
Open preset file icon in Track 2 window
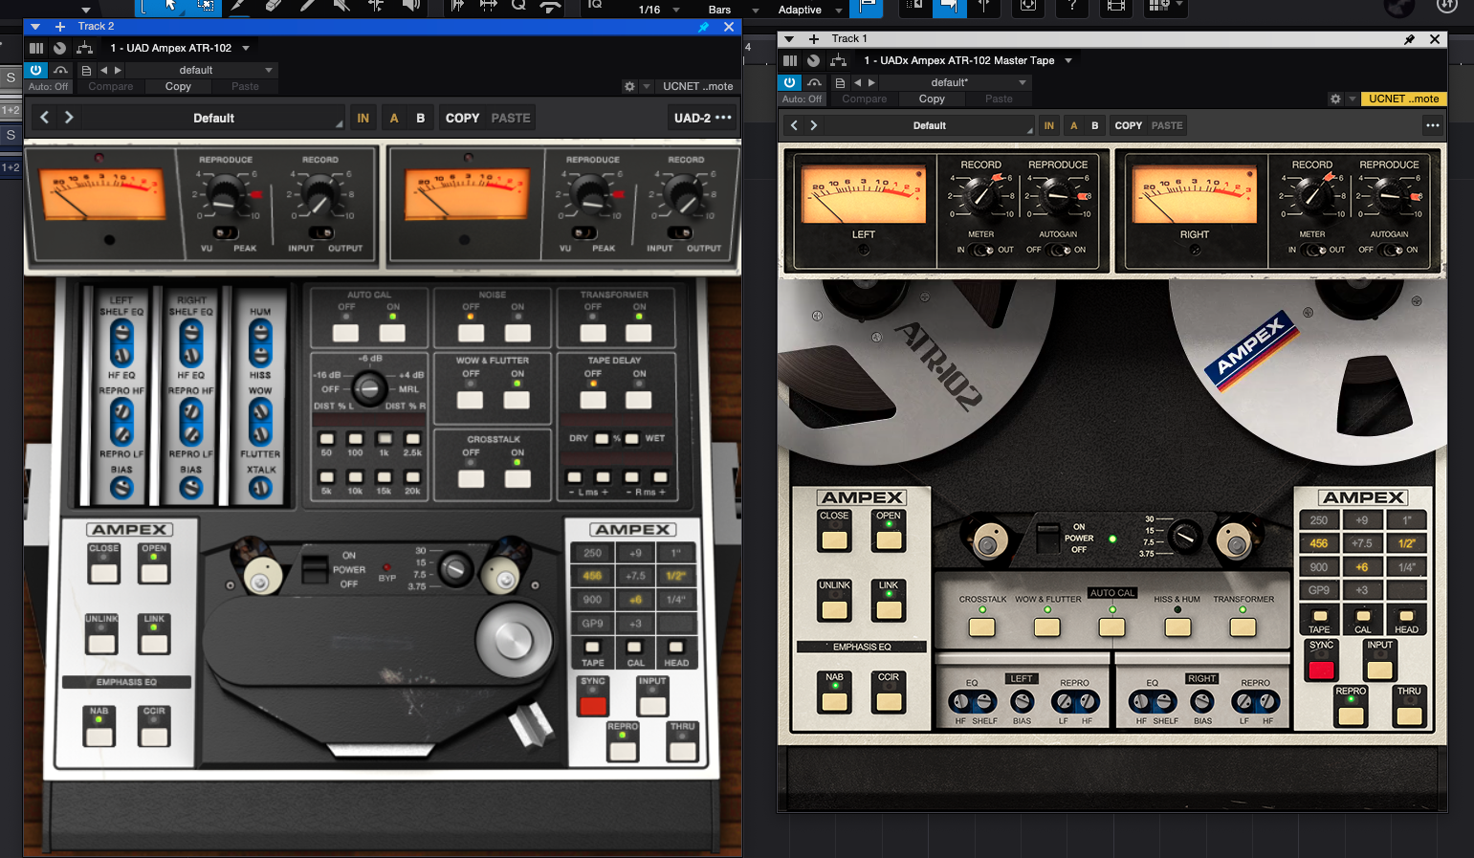point(86,70)
